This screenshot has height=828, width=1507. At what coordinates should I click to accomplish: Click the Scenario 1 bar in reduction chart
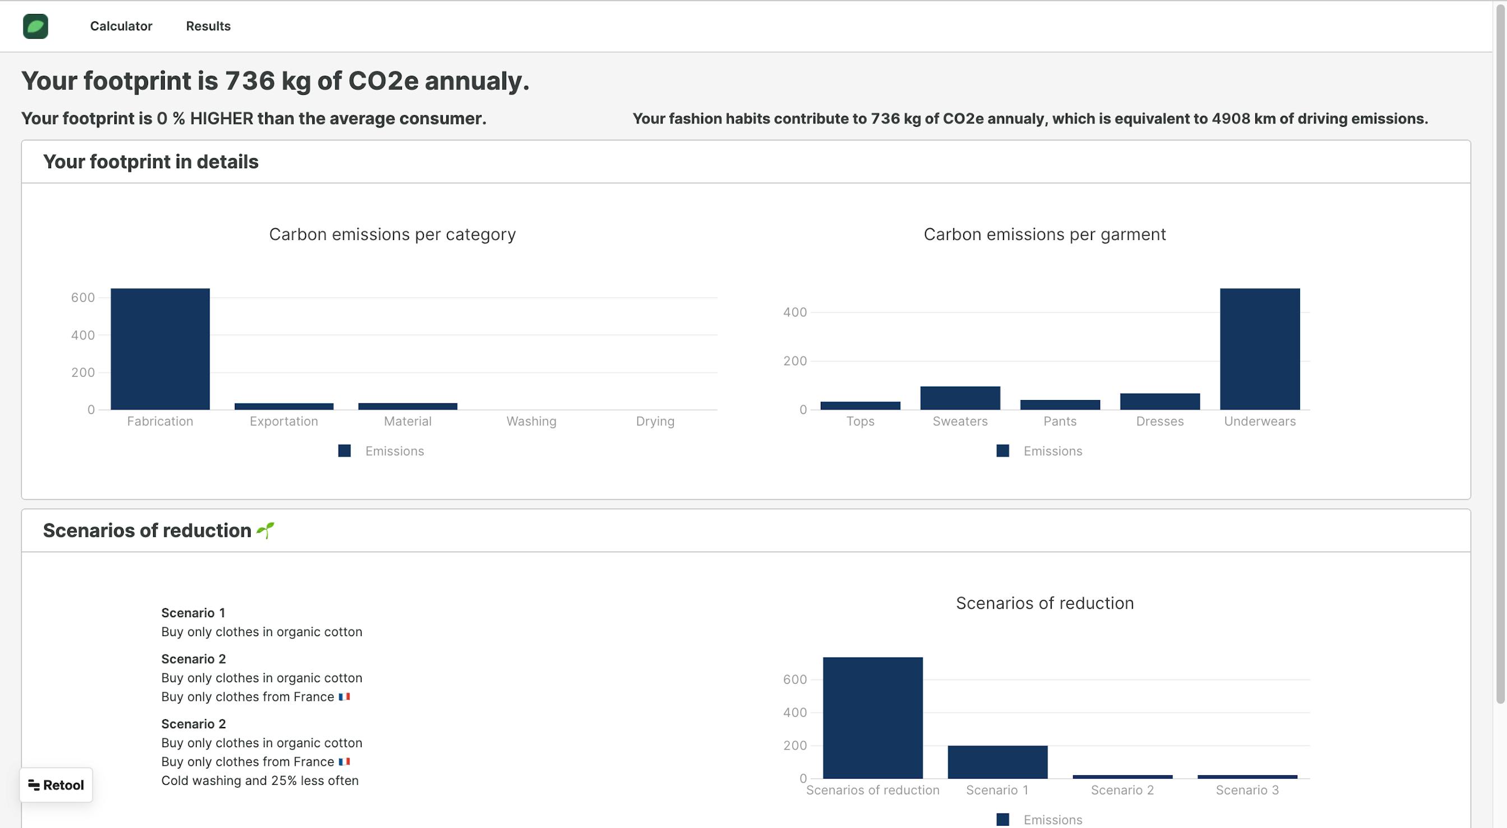pyautogui.click(x=997, y=762)
